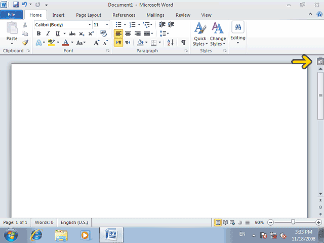Image resolution: width=324 pixels, height=243 pixels.
Task: Zoom in with the plus button
Action: 318,222
